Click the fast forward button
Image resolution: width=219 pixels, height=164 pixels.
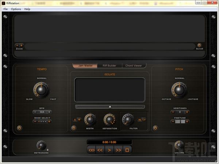pyautogui.click(x=118, y=150)
